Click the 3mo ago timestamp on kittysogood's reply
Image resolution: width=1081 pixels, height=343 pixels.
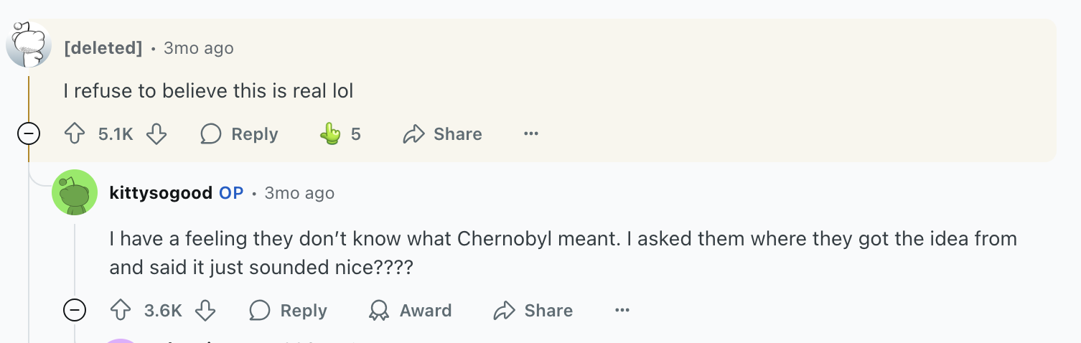(299, 193)
